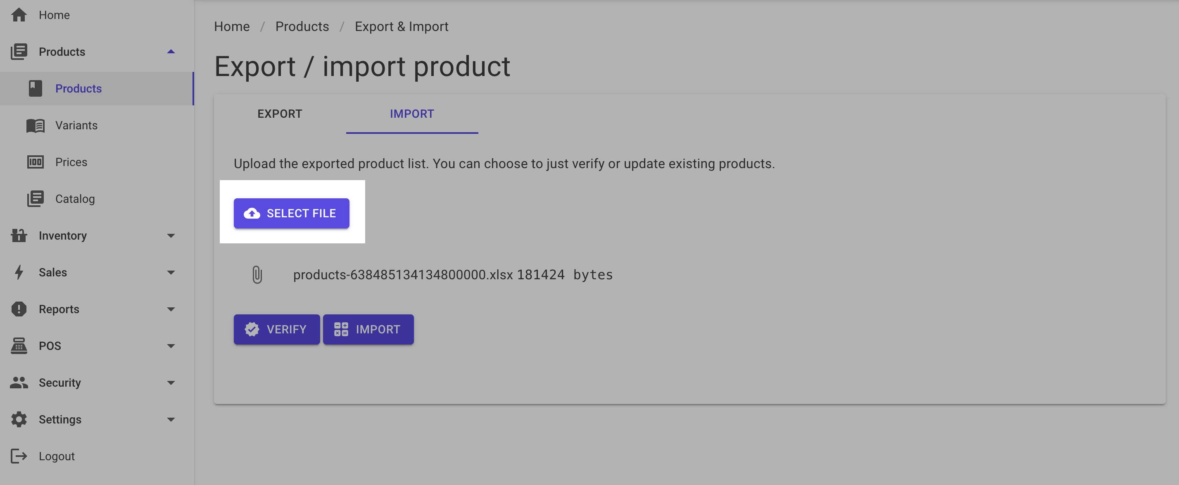Expand the Inventory menu arrow
Viewport: 1179px width, 485px height.
[x=171, y=235]
